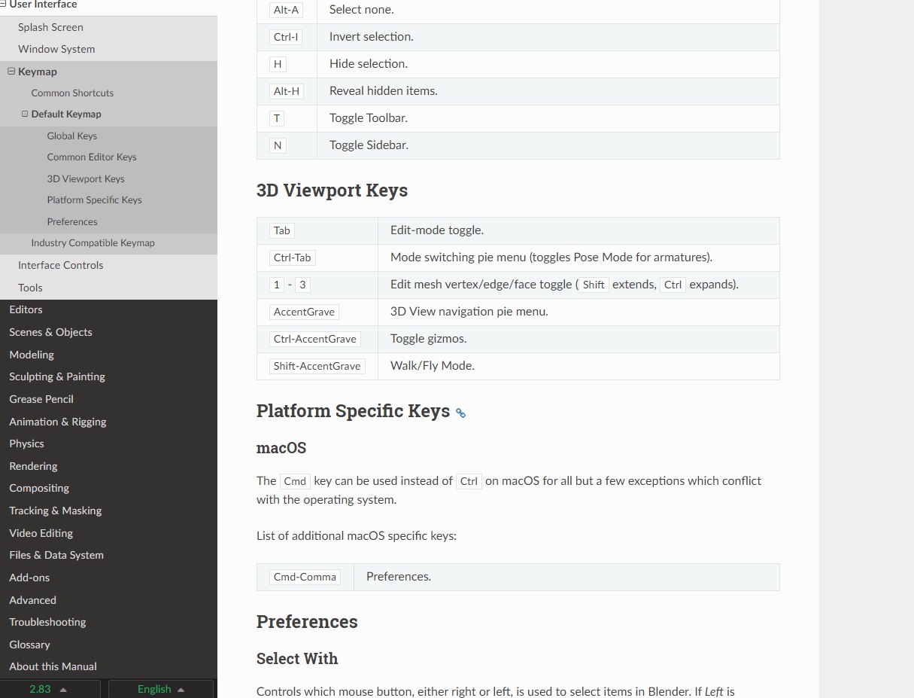Collapse the Default Keymap tree expander
The image size is (914, 698).
[x=25, y=114]
